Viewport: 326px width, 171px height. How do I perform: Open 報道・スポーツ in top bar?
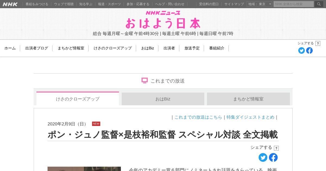click(109, 4)
